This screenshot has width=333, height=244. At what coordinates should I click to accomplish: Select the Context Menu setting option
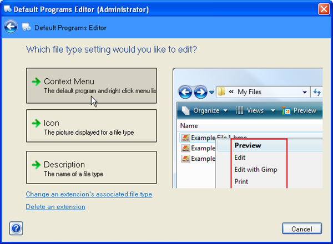click(x=91, y=85)
